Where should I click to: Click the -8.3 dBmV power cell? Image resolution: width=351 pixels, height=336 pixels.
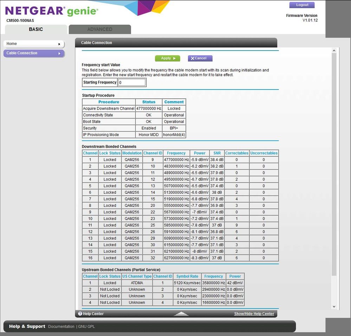200,258
